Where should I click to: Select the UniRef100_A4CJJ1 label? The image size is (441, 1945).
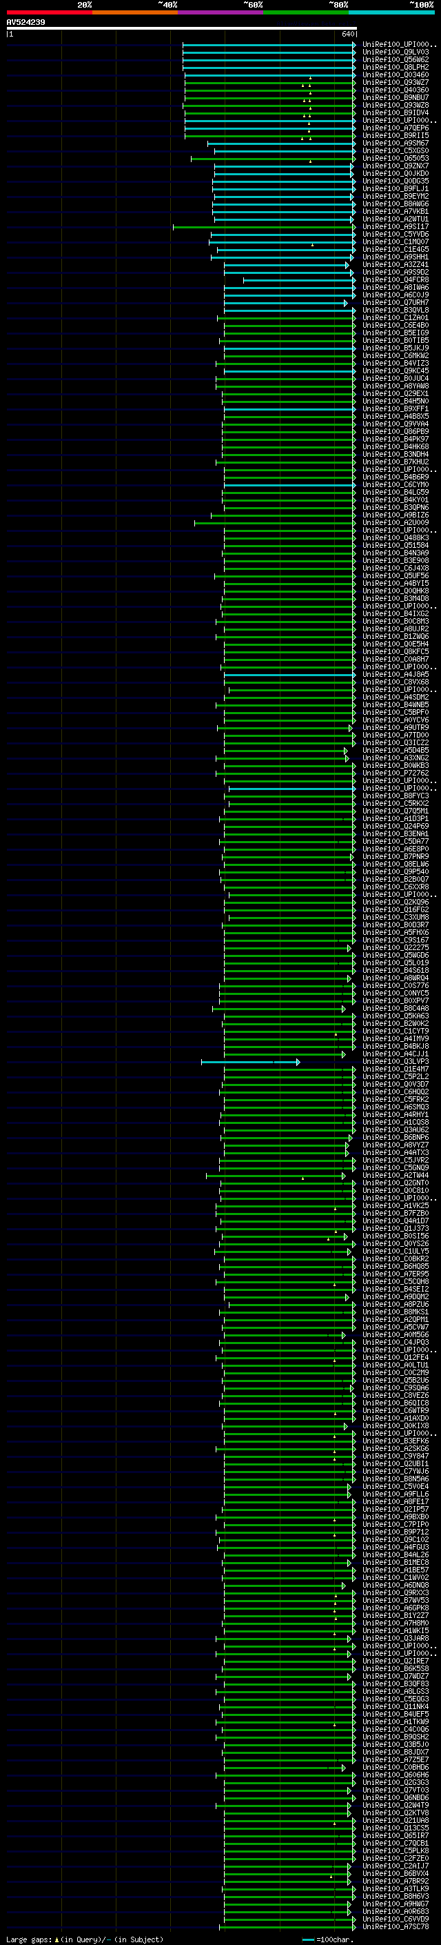point(395,1054)
